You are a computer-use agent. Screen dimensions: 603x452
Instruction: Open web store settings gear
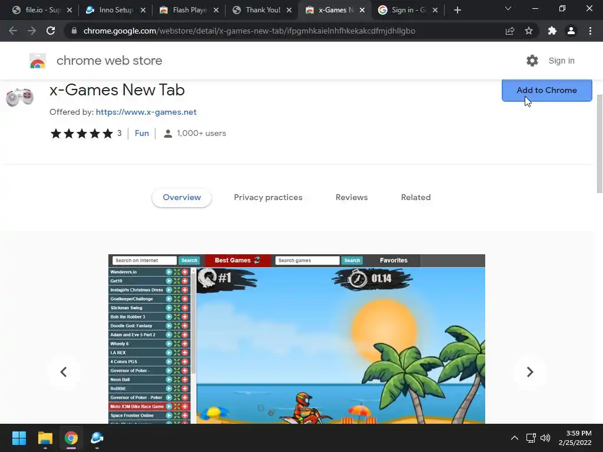(532, 61)
